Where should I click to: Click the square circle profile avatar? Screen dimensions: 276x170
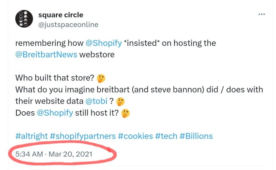24,19
